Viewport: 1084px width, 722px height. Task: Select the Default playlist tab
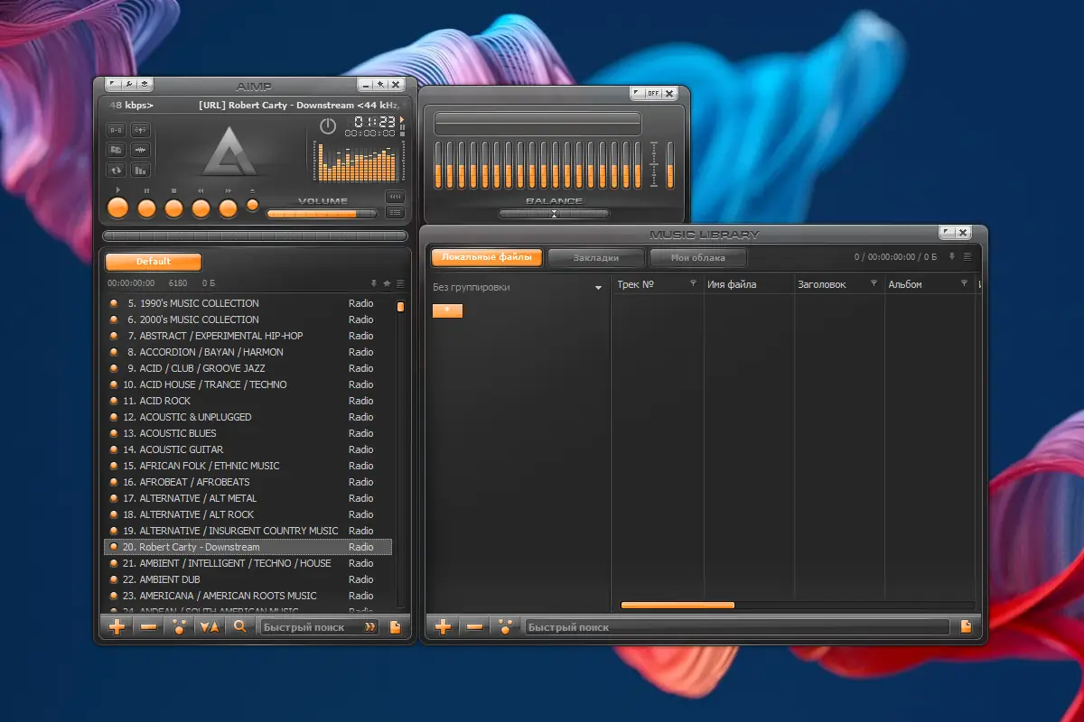[154, 262]
